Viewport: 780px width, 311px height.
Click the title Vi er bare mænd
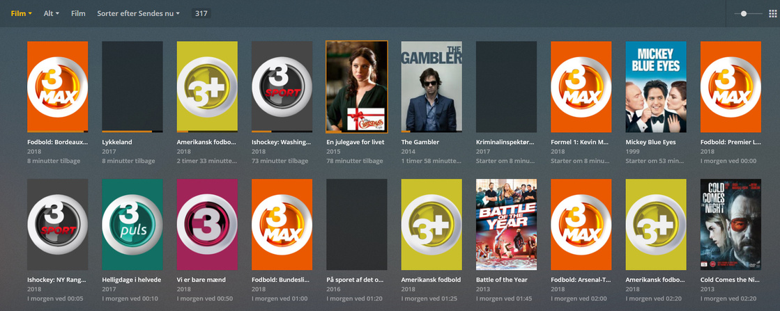(201, 280)
